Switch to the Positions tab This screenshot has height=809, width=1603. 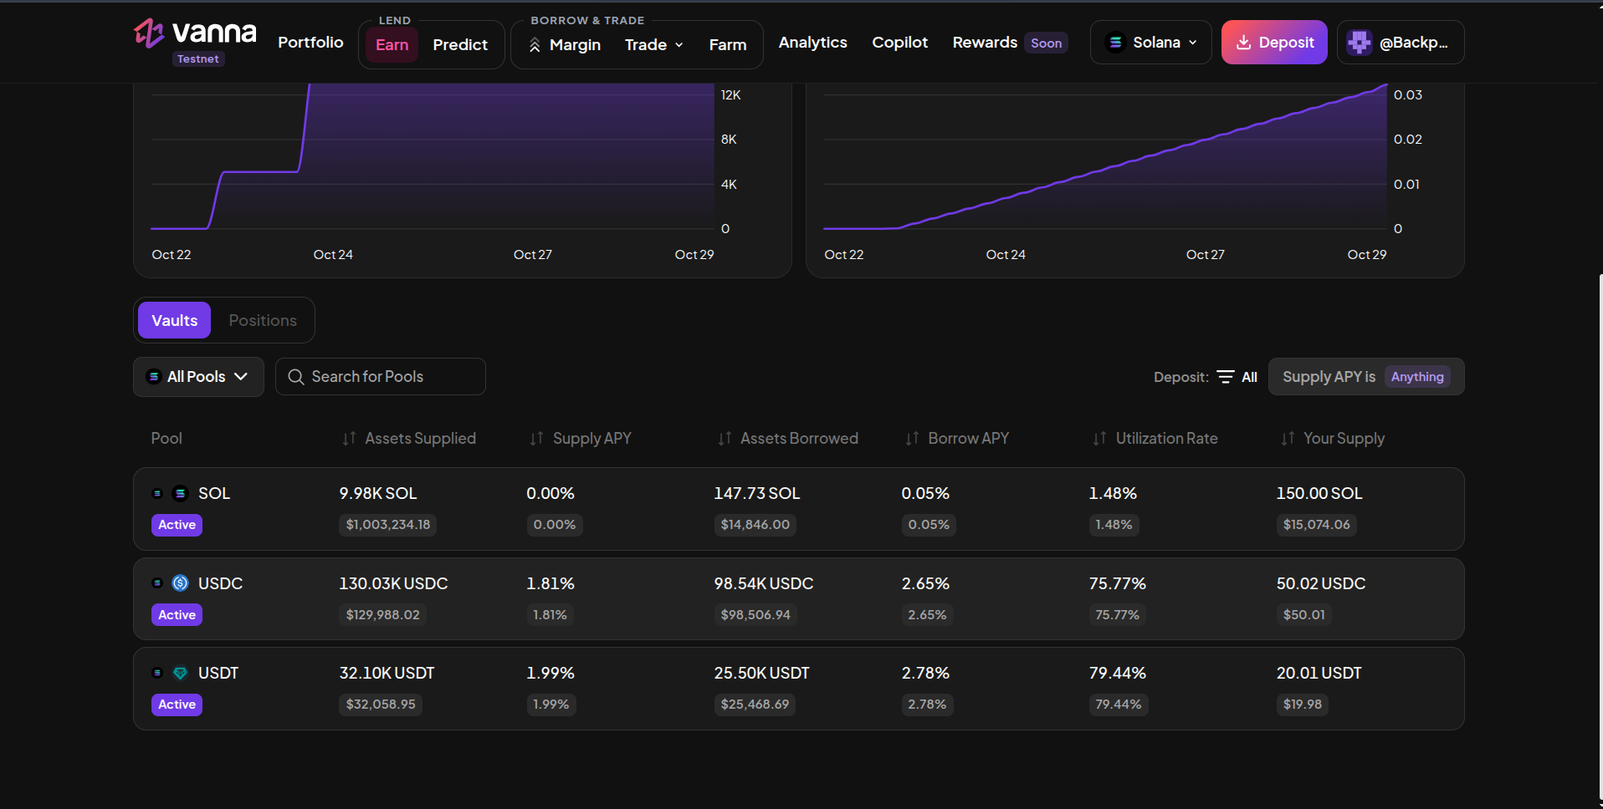[263, 320]
